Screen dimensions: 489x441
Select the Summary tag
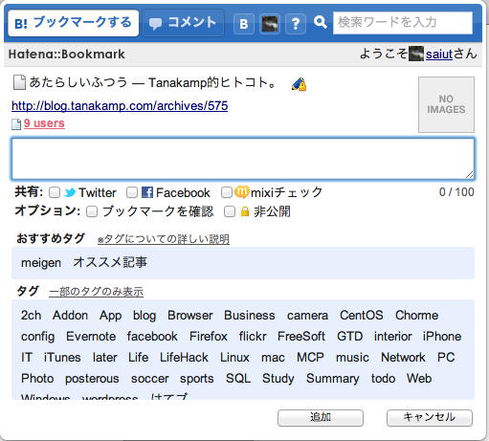(x=333, y=379)
